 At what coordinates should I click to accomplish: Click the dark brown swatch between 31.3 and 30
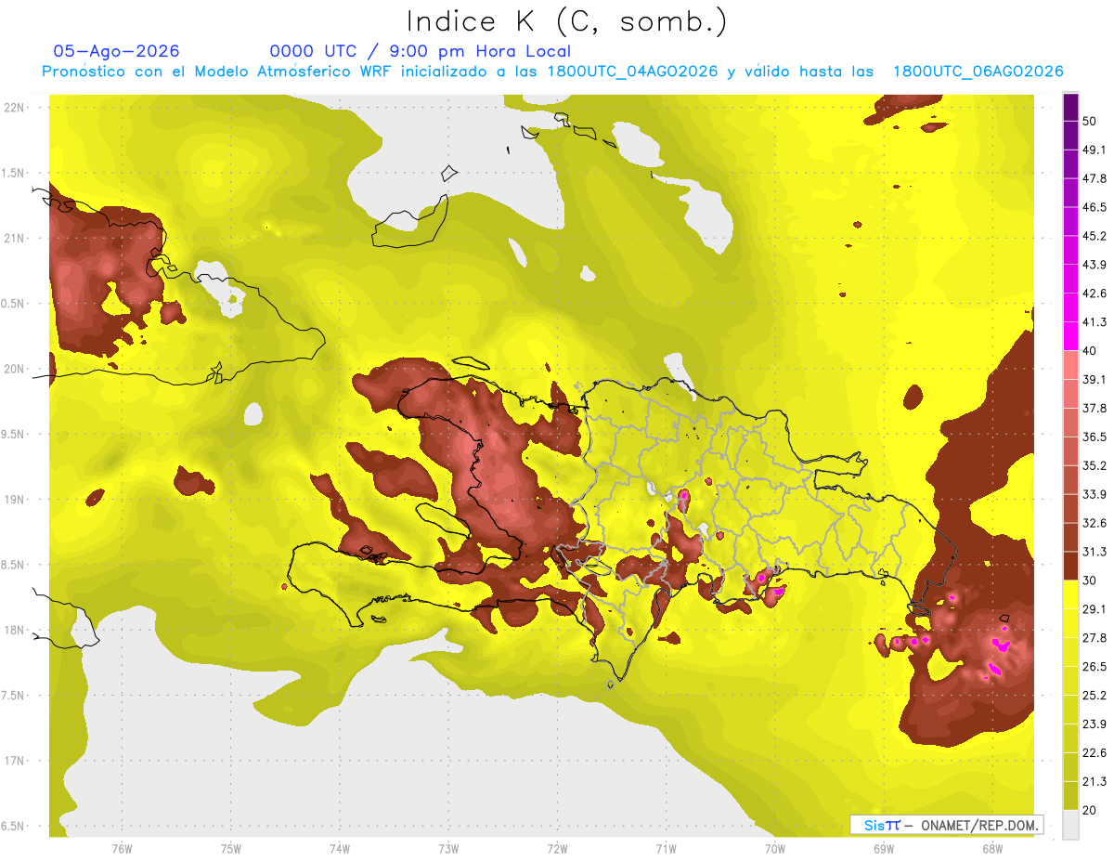pos(1070,565)
